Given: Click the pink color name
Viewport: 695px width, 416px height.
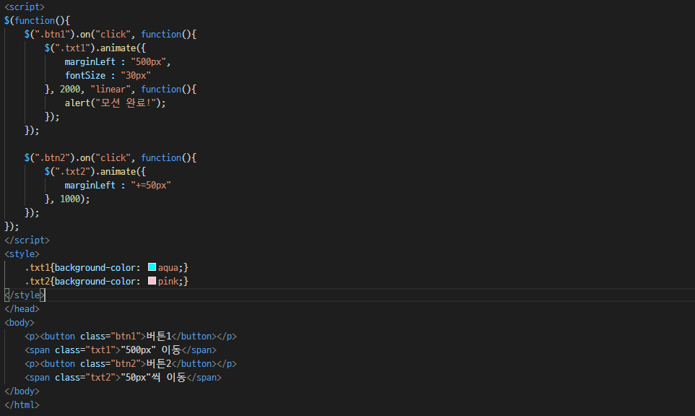Looking at the screenshot, I should click(x=168, y=282).
